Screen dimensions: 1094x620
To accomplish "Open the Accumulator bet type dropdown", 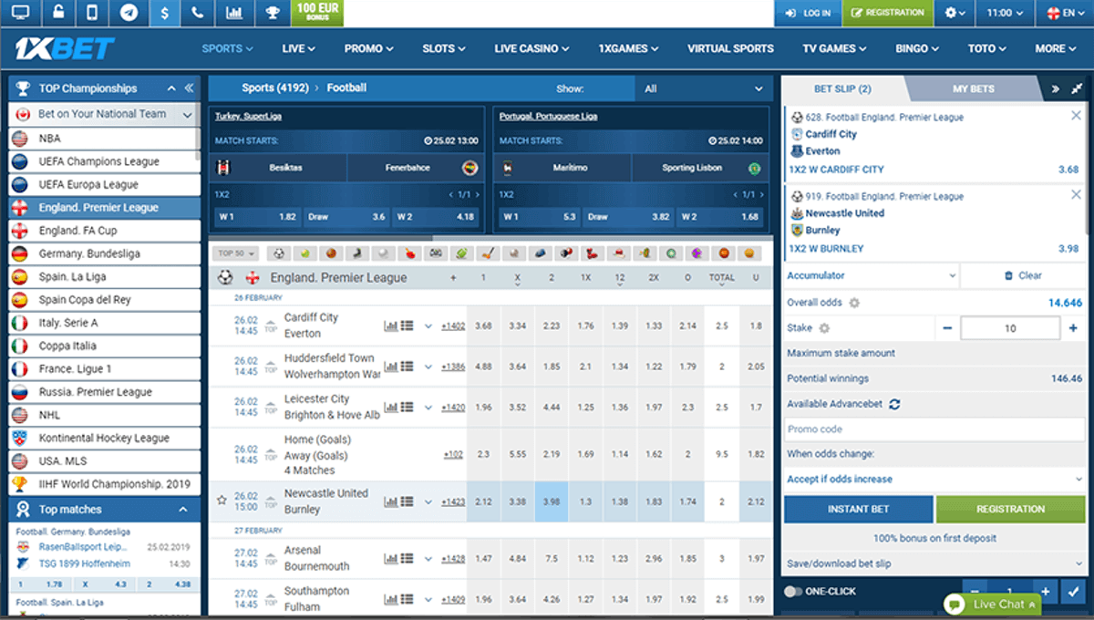I will pos(871,275).
